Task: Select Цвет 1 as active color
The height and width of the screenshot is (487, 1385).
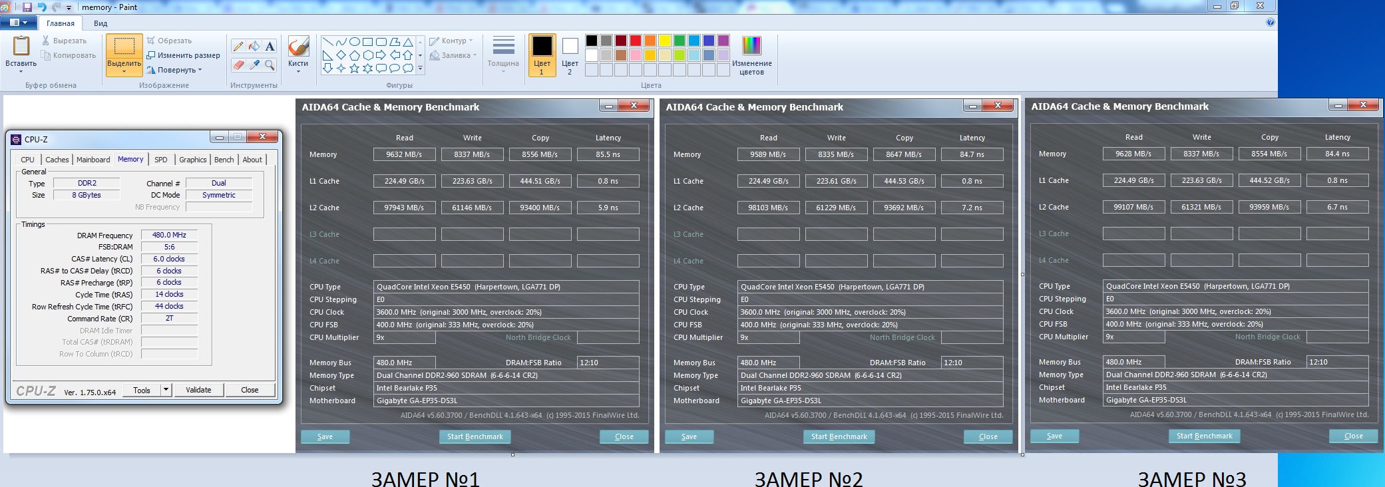Action: [x=542, y=55]
